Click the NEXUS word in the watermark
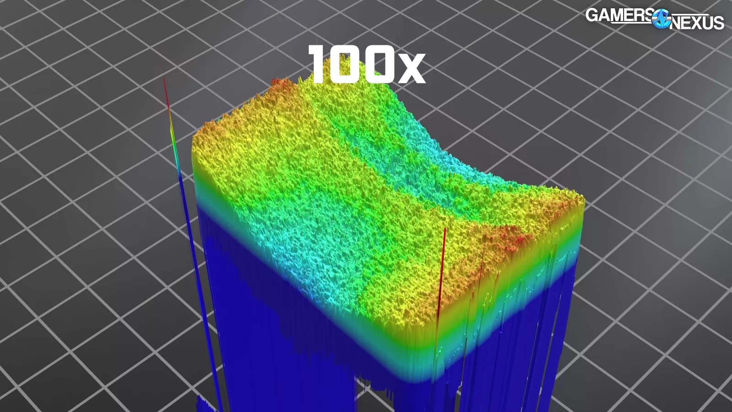 pos(697,22)
